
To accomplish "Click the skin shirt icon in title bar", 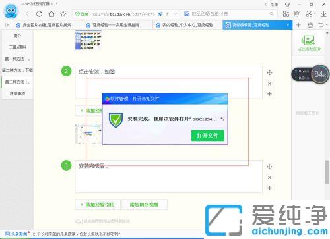I will pyautogui.click(x=287, y=4).
